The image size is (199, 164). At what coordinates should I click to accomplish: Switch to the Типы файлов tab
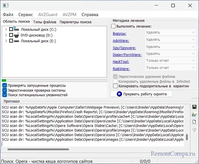click(x=45, y=22)
